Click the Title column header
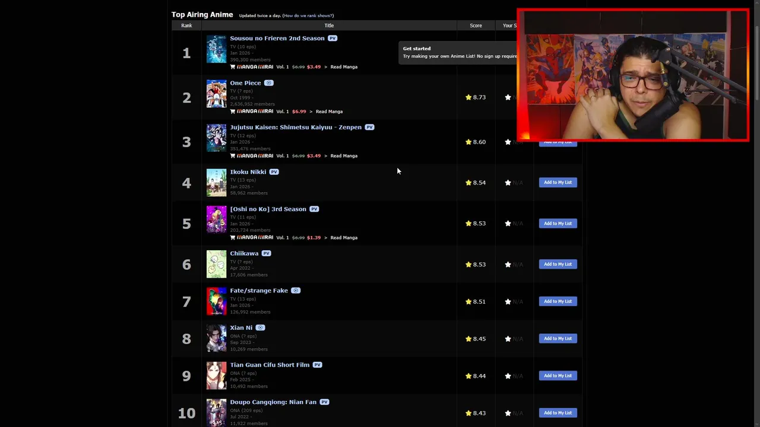Screen dimensions: 760x427 click(329, 26)
